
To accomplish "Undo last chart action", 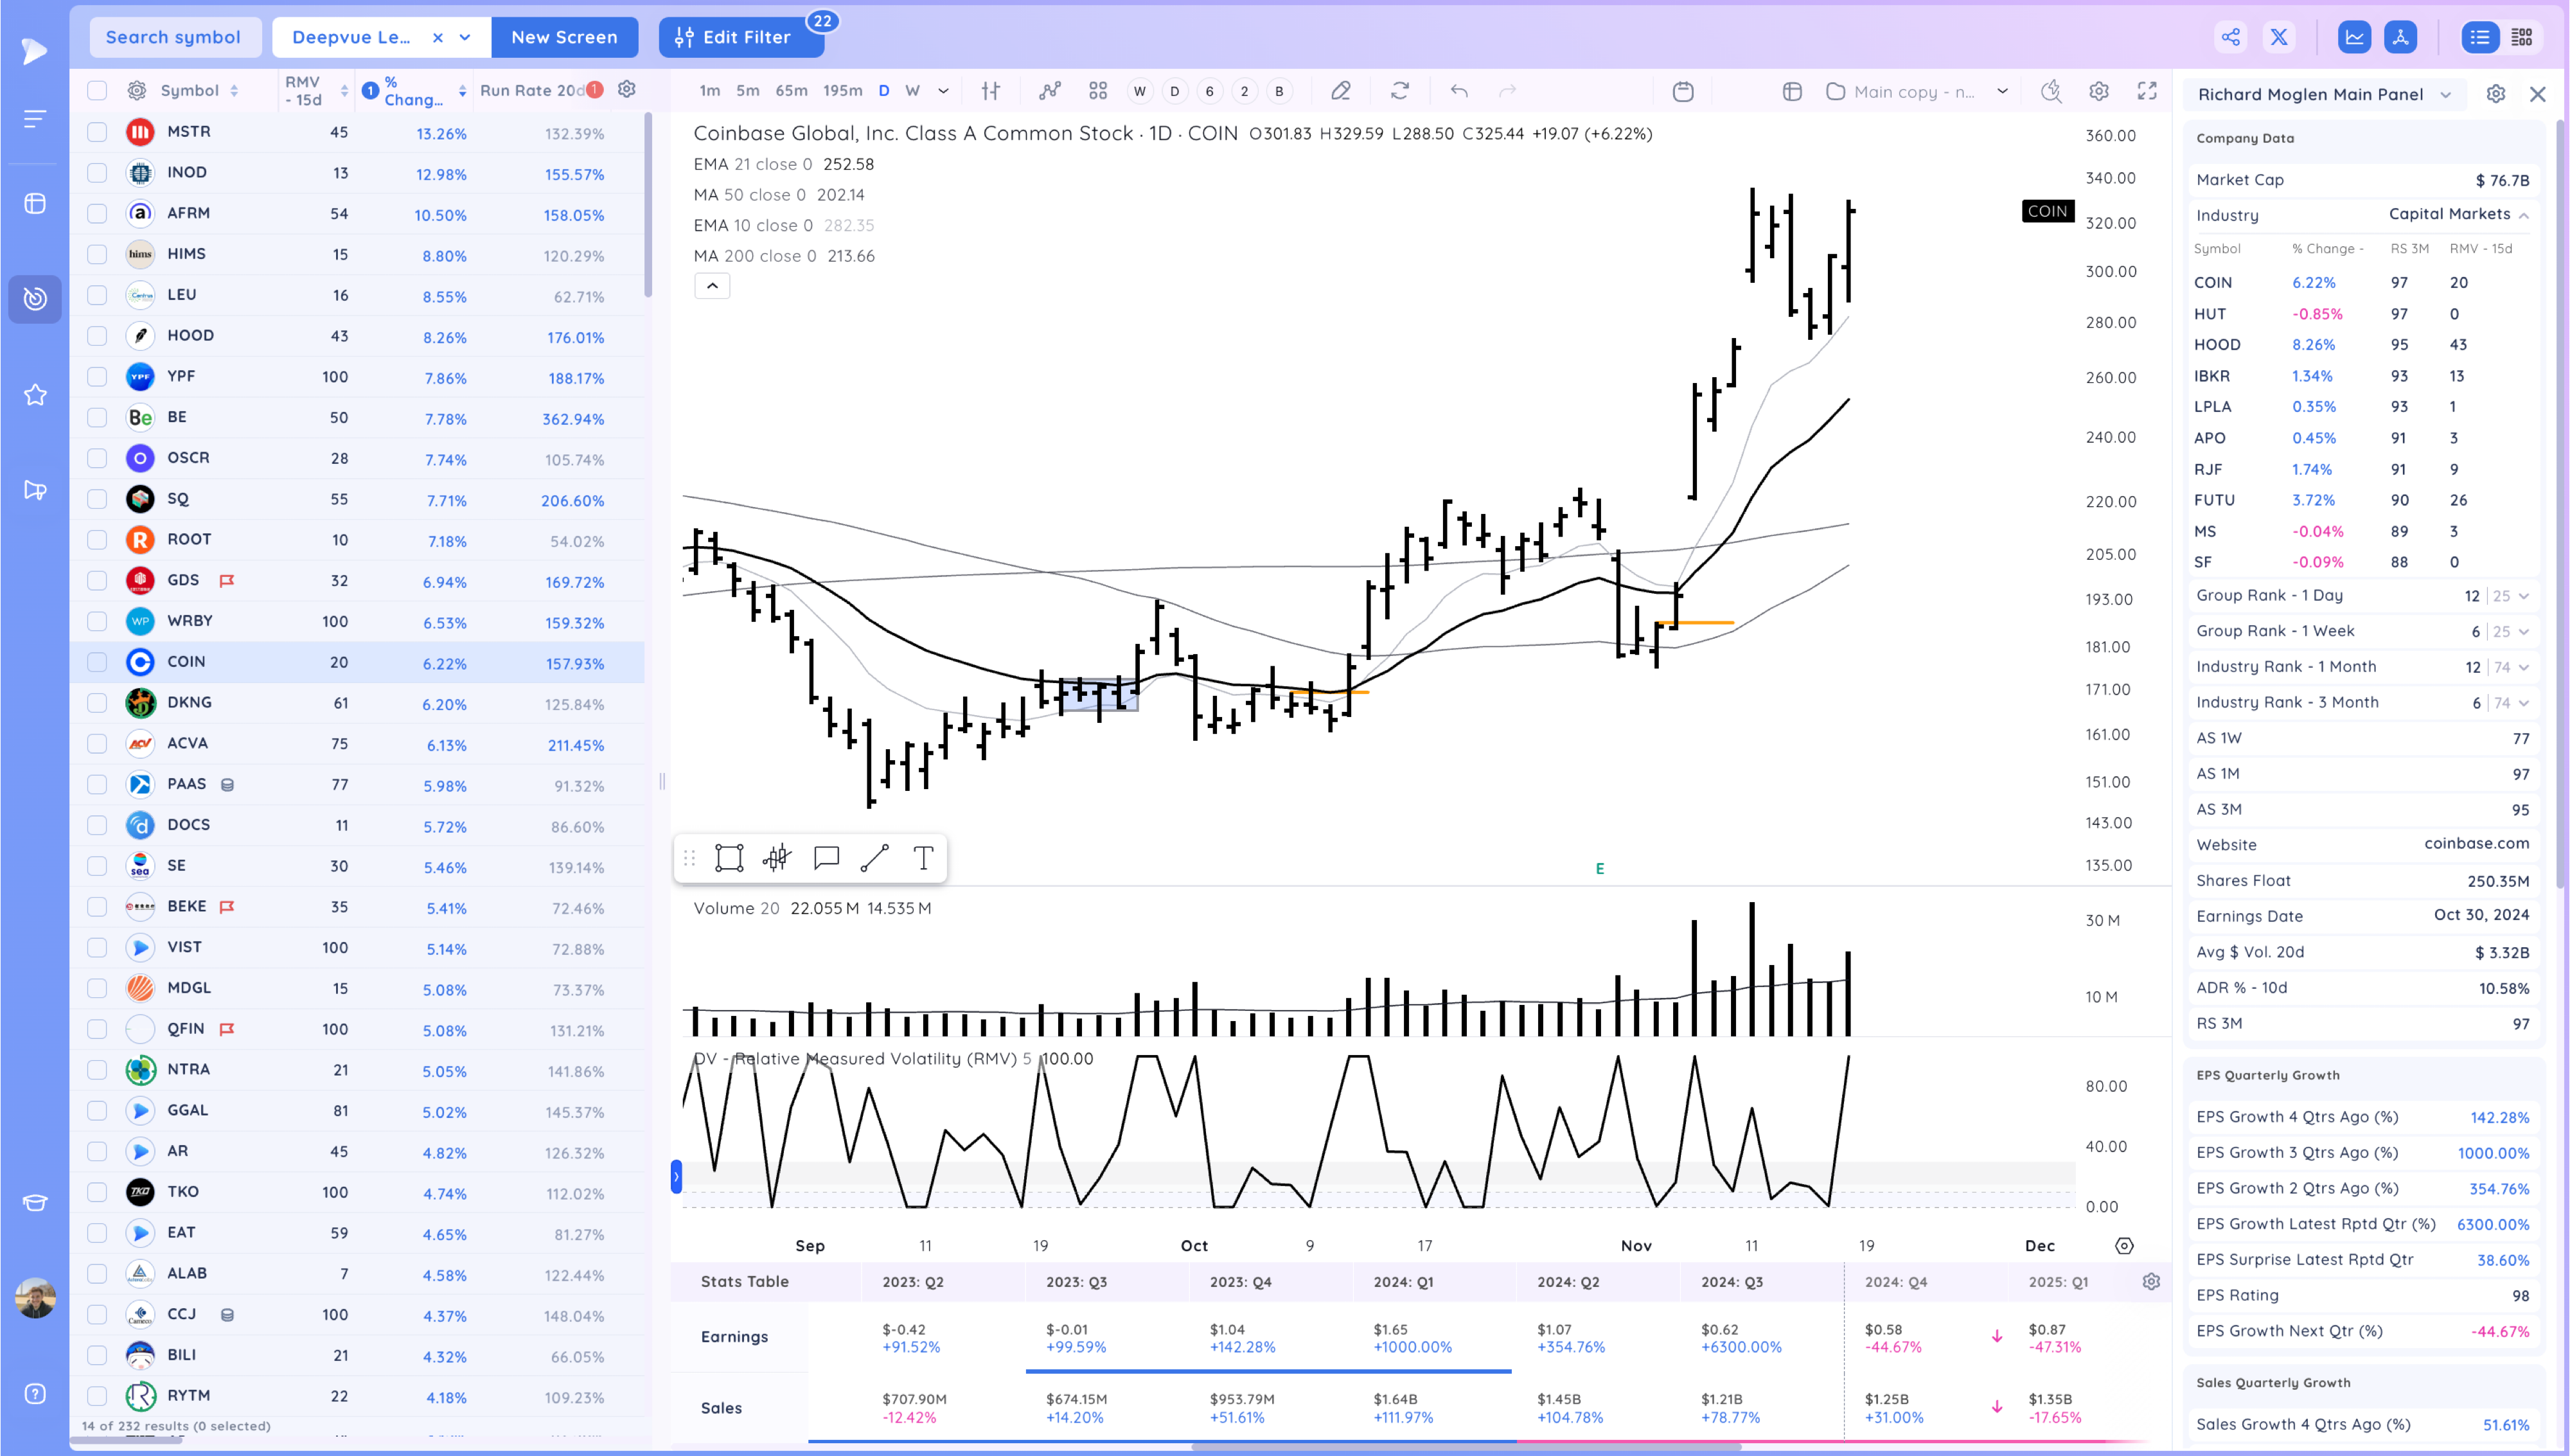I will click(x=1459, y=91).
